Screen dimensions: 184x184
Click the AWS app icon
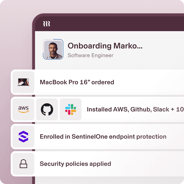[23, 109]
